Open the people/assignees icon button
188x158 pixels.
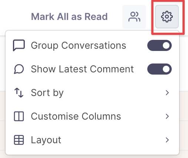(x=134, y=17)
